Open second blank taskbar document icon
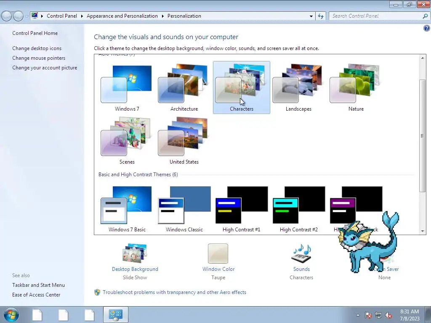This screenshot has width=431, height=323. (x=63, y=315)
